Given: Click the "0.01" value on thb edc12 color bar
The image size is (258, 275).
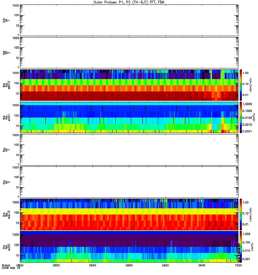Looking at the screenshot, I should pyautogui.click(x=246, y=95).
